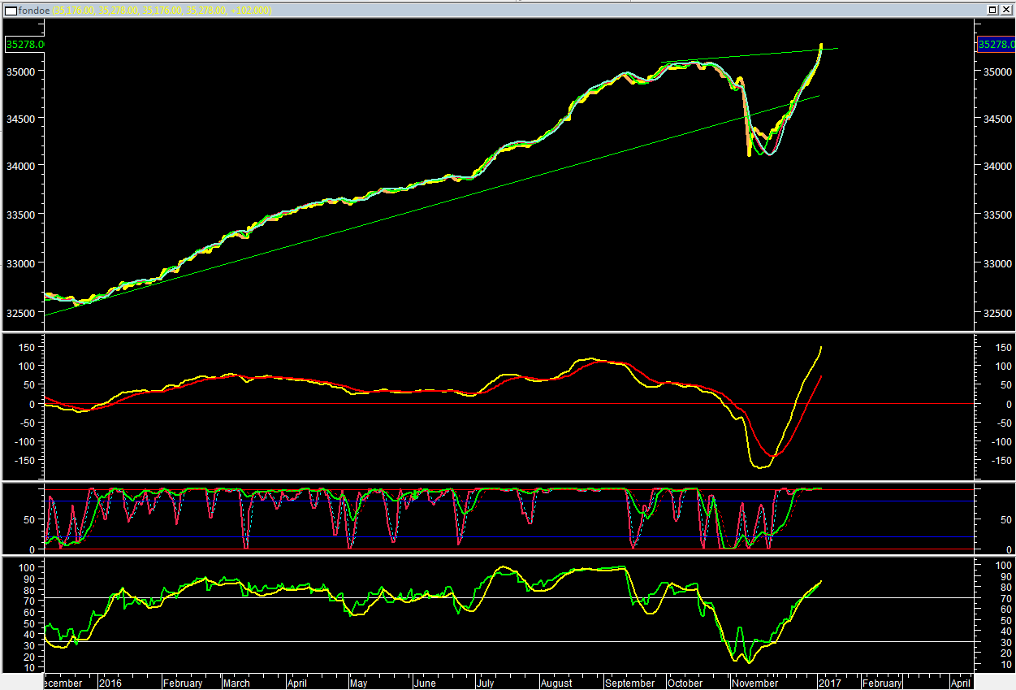This screenshot has width=1016, height=690.
Task: Select the yellow OHLC values in title bar
Action: [x=162, y=11]
